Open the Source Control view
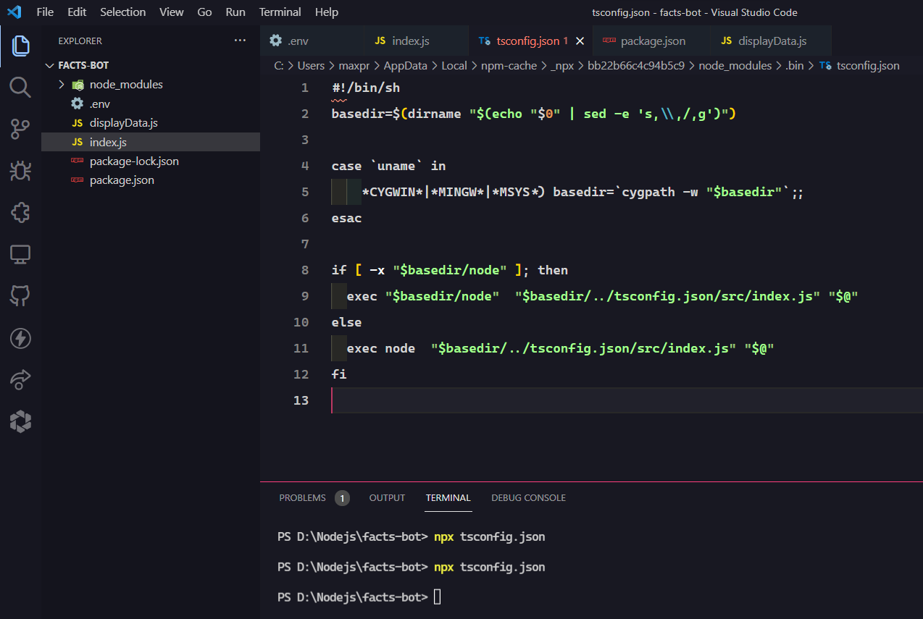 pos(20,129)
